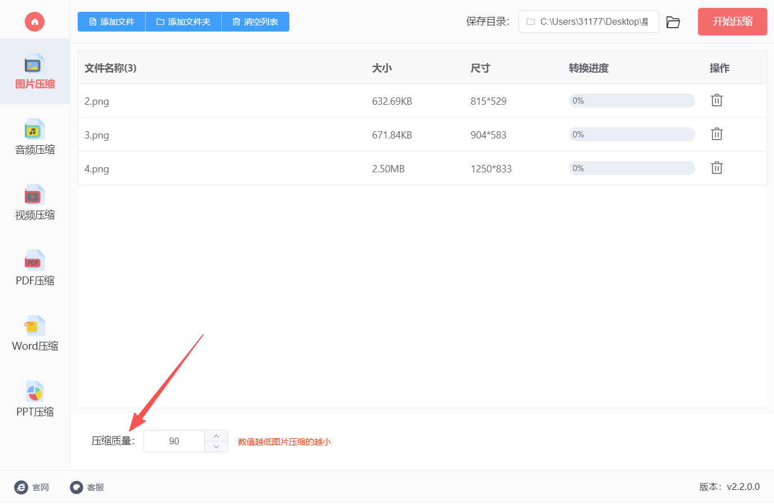
Task: Open Word压缩 in the sidebar
Action: click(35, 333)
